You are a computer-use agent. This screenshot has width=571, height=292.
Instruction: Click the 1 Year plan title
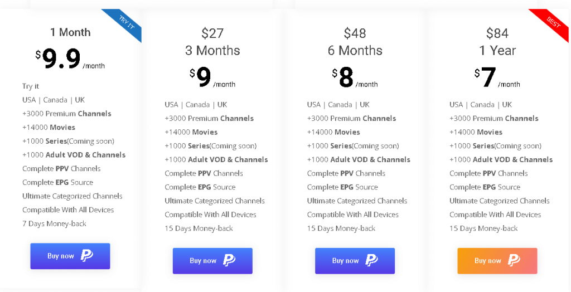coord(497,51)
